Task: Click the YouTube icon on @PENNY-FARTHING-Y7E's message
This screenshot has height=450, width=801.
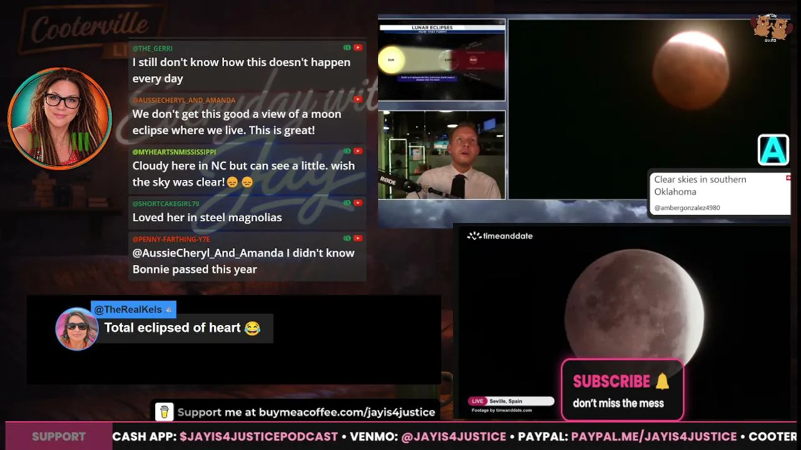Action: click(358, 238)
